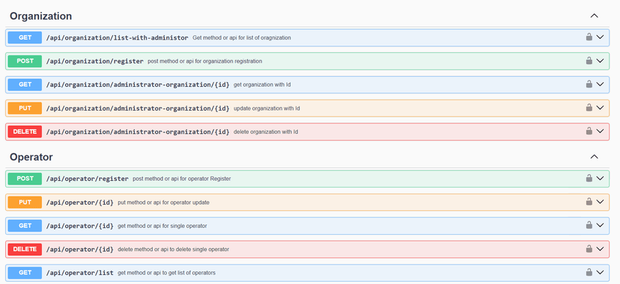Click lock icon on GET /api/operator/{id} row

coord(589,225)
